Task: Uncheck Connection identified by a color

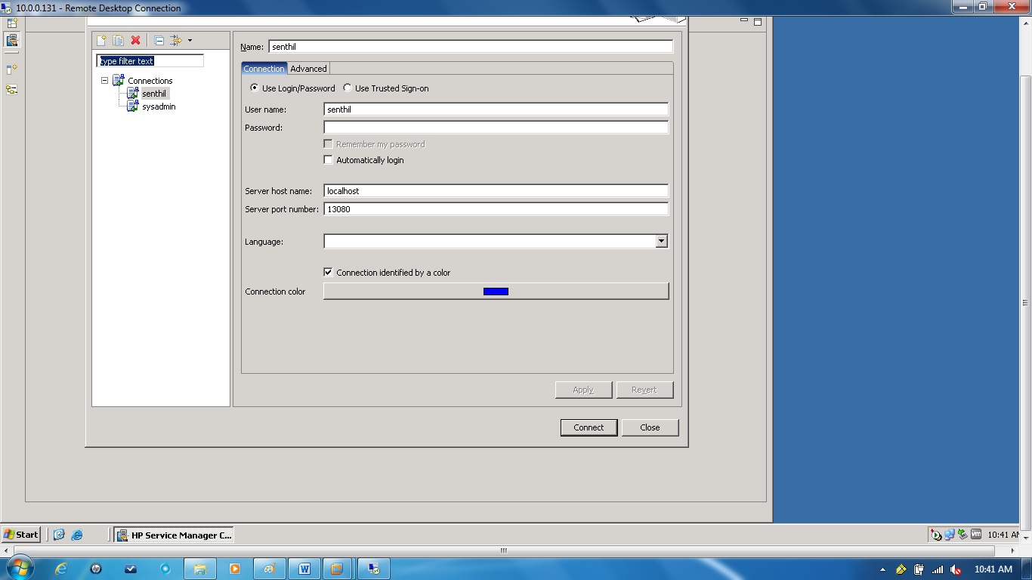Action: pyautogui.click(x=328, y=272)
